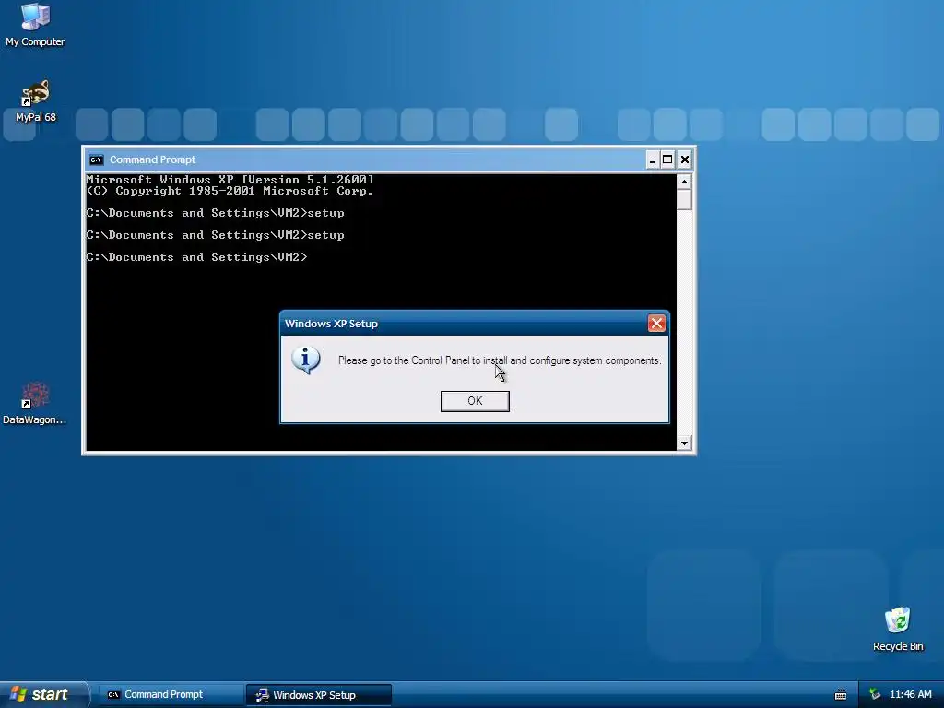The image size is (944, 708).
Task: Click the 11:46 AM system clock
Action: (910, 695)
